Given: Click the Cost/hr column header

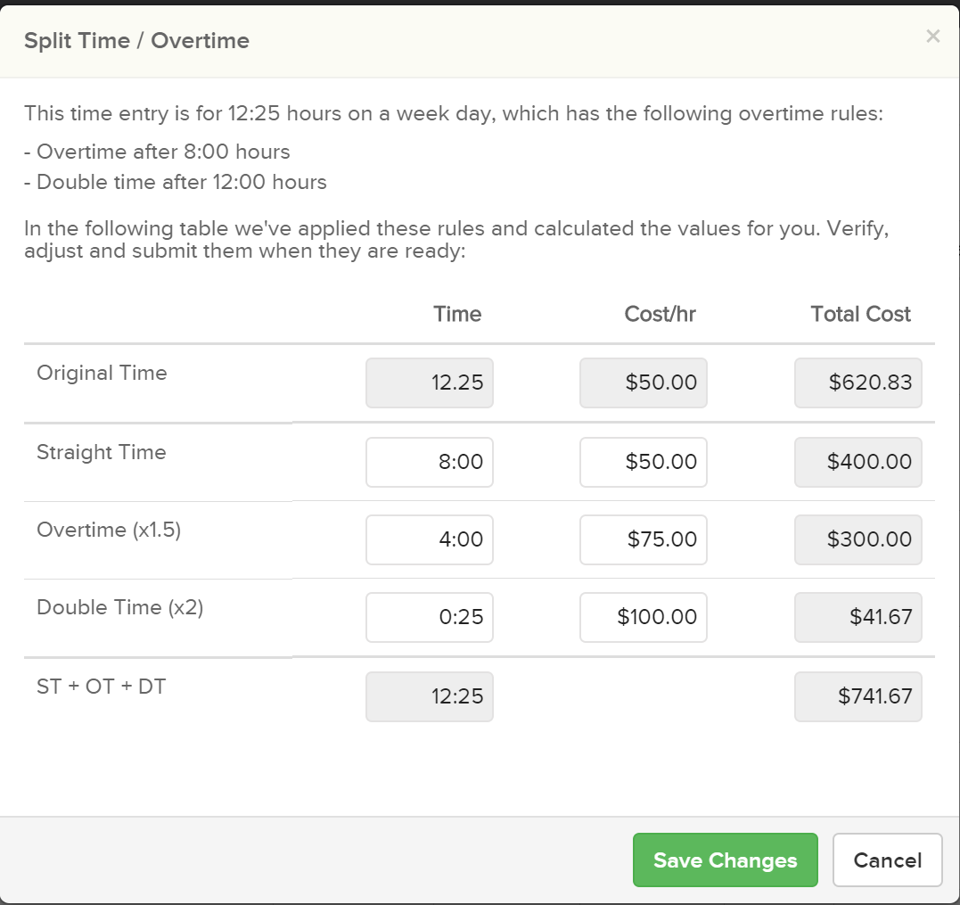Looking at the screenshot, I should pos(660,314).
